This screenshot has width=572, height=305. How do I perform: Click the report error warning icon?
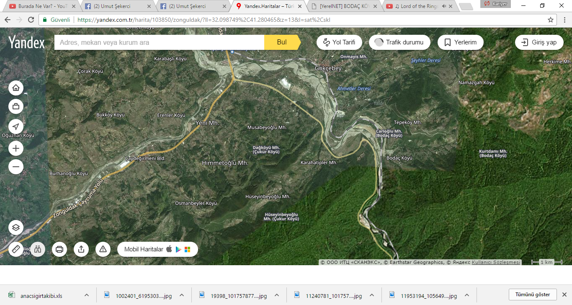click(103, 249)
